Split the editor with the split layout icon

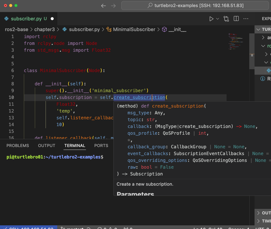point(236,19)
